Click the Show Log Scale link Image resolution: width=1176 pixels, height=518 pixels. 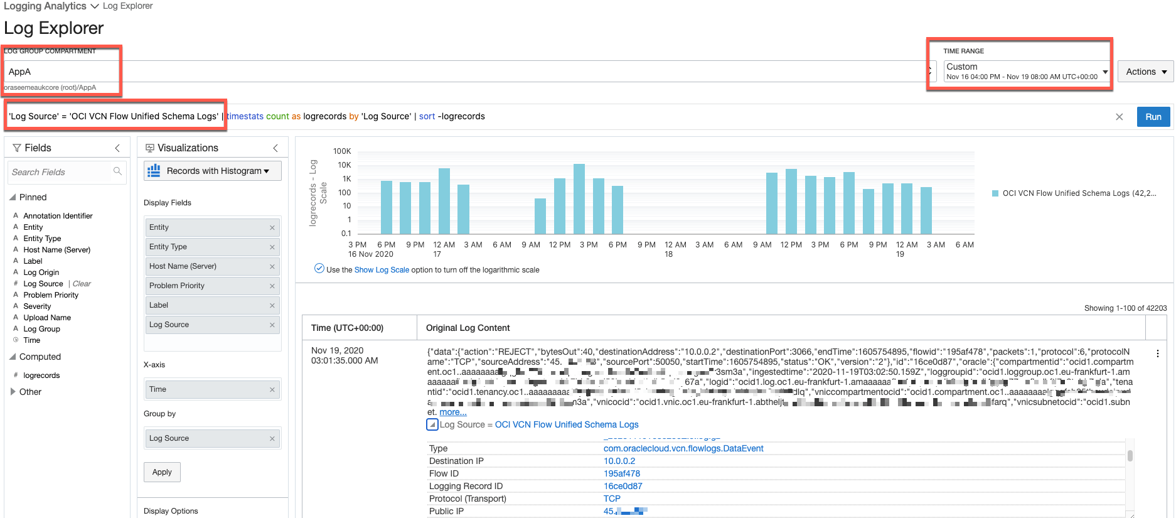coord(382,270)
